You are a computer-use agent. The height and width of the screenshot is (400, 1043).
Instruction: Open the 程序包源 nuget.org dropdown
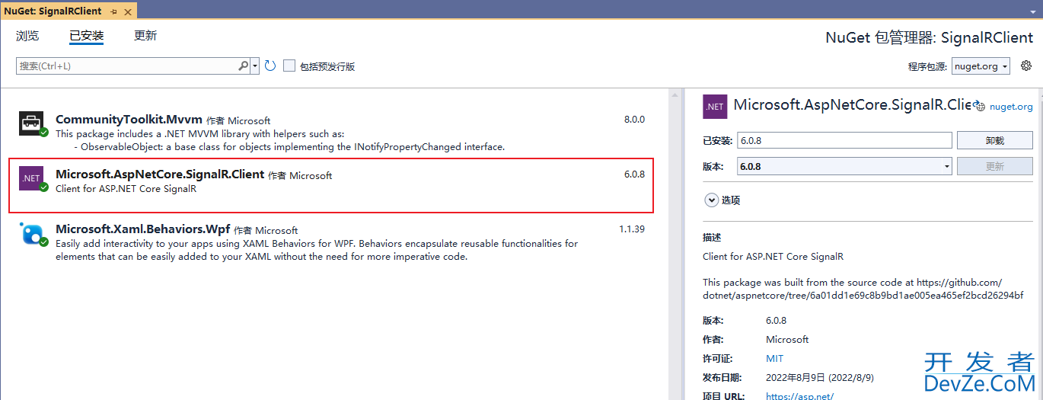click(981, 66)
